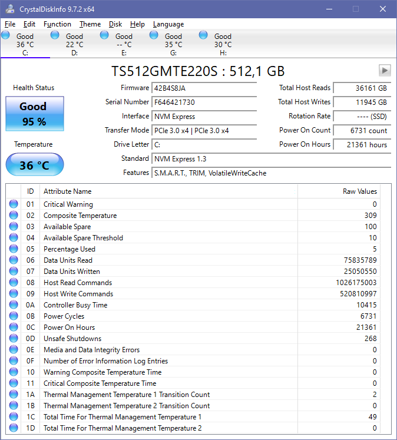Screen dimensions: 397x440
Task: Click the ID column header
Action: pos(30,191)
